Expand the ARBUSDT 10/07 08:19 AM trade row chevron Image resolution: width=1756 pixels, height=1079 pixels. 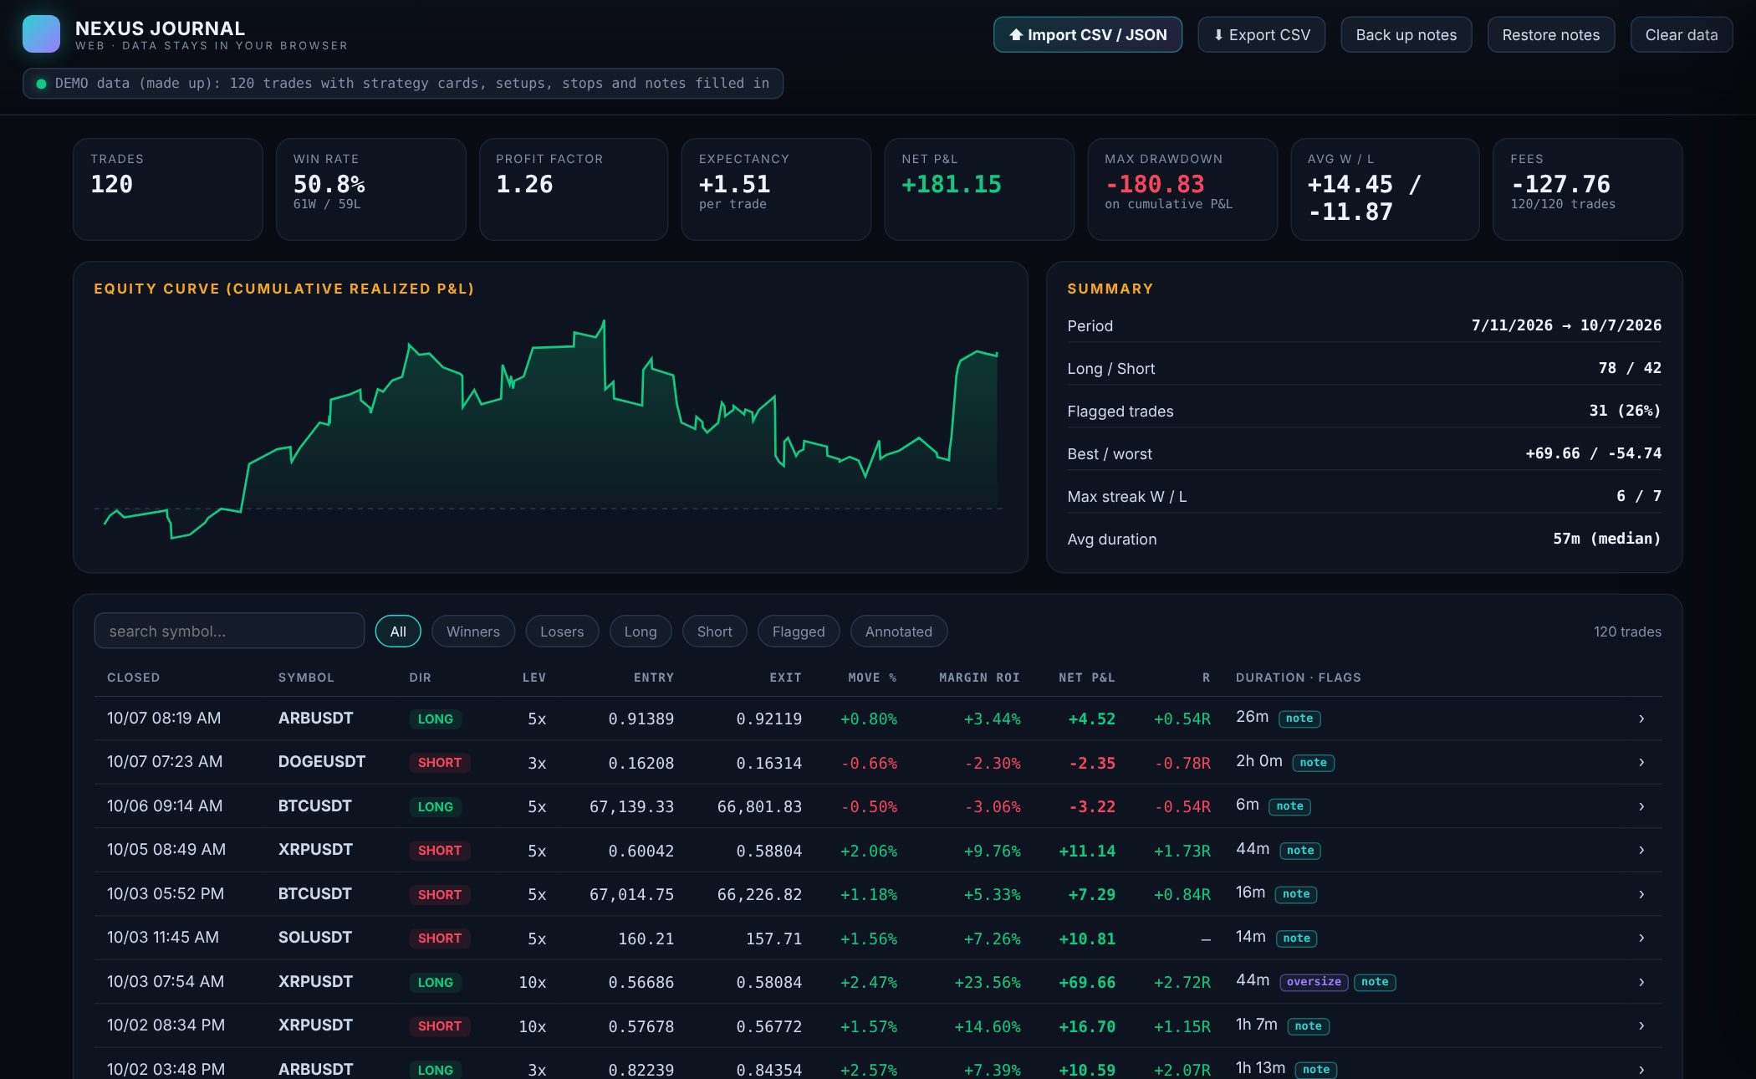1641,718
